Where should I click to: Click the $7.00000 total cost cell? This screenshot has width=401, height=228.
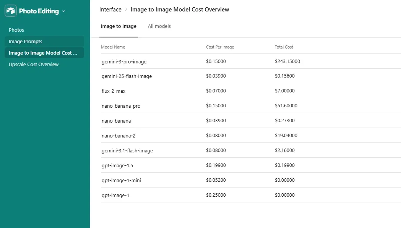[285, 91]
